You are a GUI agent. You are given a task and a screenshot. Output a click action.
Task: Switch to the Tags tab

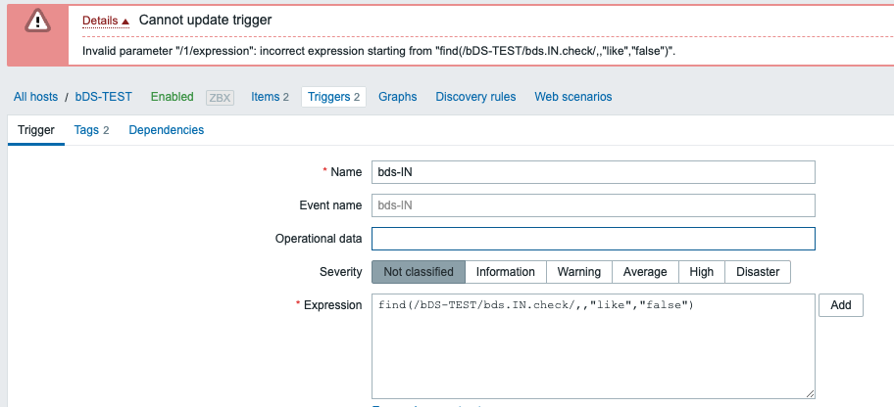91,130
